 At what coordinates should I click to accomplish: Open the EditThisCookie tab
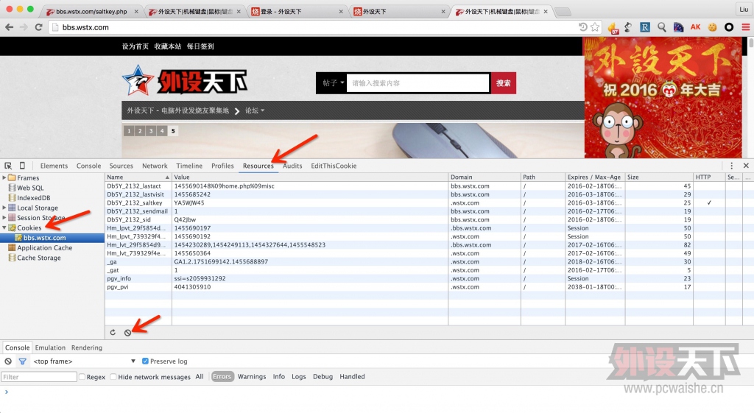click(334, 166)
